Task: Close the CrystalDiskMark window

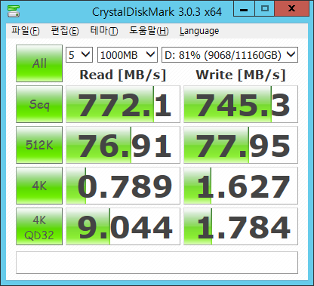Action: click(292, 8)
